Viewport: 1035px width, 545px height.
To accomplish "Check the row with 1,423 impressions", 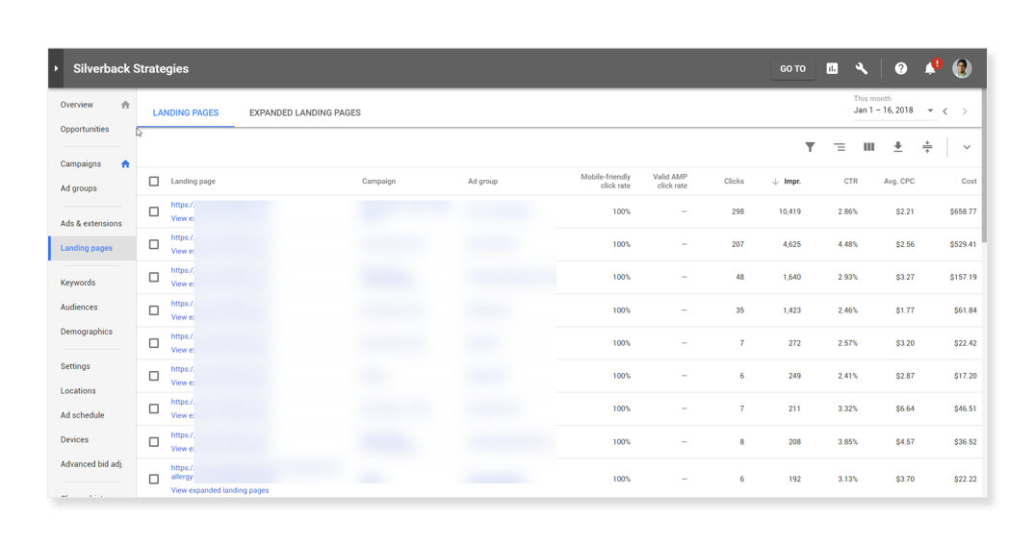I will 154,310.
